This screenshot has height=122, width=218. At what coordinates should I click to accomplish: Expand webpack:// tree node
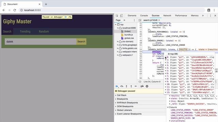[x=118, y=55]
